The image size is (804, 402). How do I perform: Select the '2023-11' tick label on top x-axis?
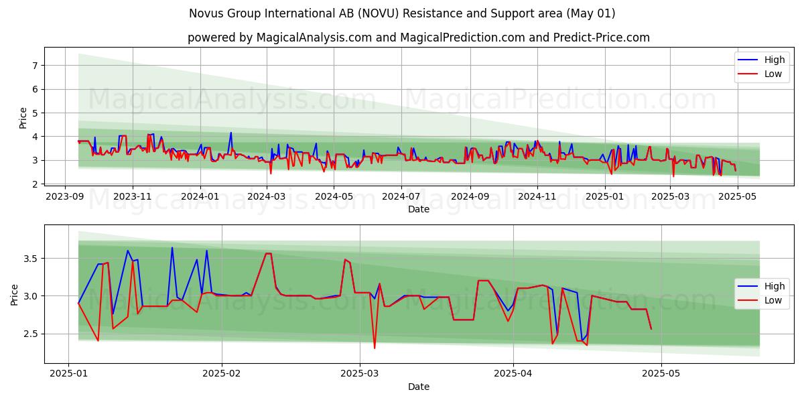pos(132,196)
